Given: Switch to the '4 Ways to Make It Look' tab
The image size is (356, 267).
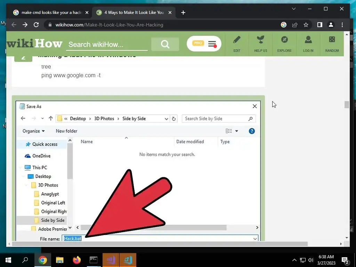Looking at the screenshot, I should 134,13.
